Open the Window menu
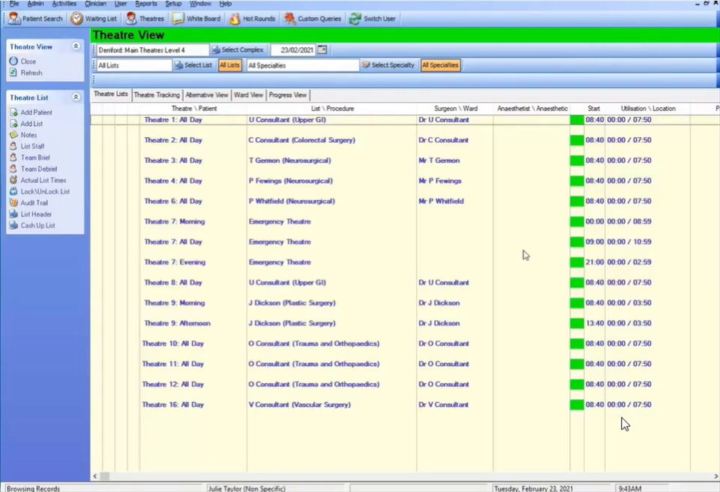 point(200,4)
